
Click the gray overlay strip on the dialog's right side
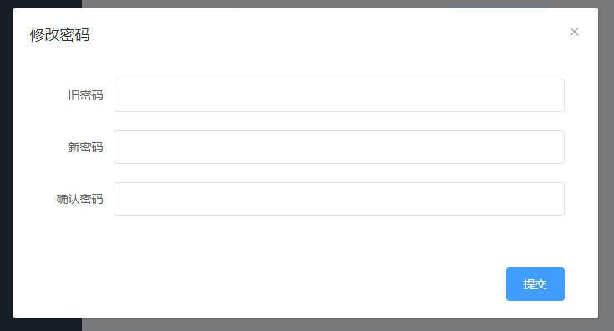pyautogui.click(x=606, y=165)
